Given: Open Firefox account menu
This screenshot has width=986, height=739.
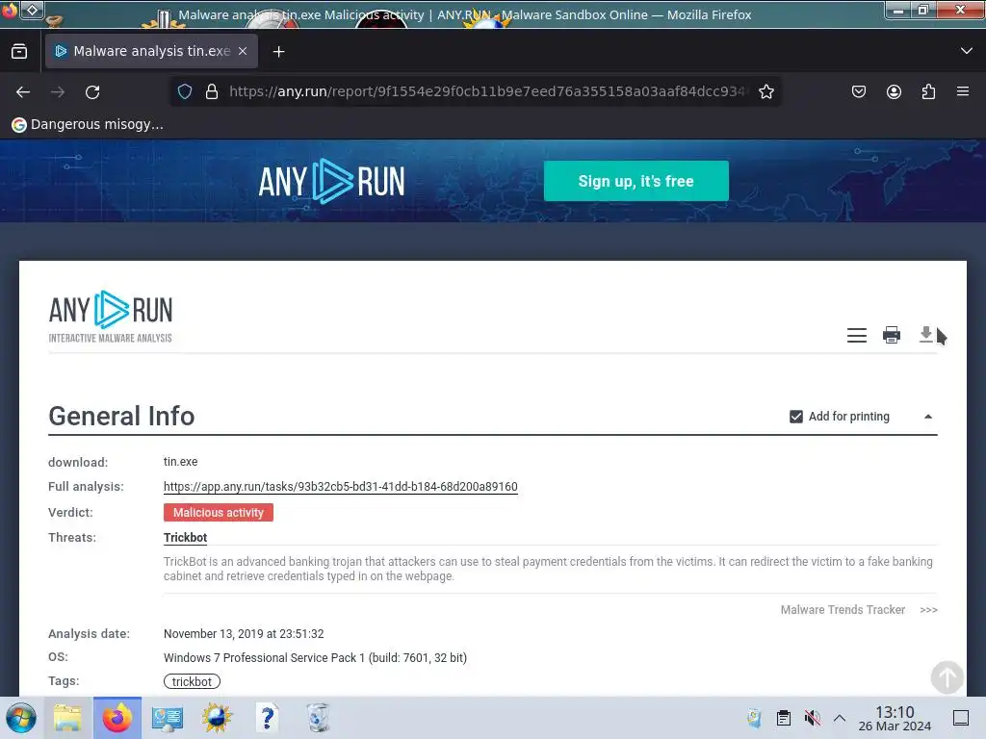Looking at the screenshot, I should coord(894,91).
